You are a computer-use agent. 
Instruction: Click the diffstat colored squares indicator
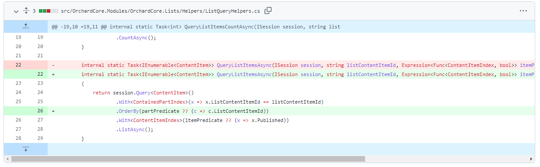coord(48,10)
